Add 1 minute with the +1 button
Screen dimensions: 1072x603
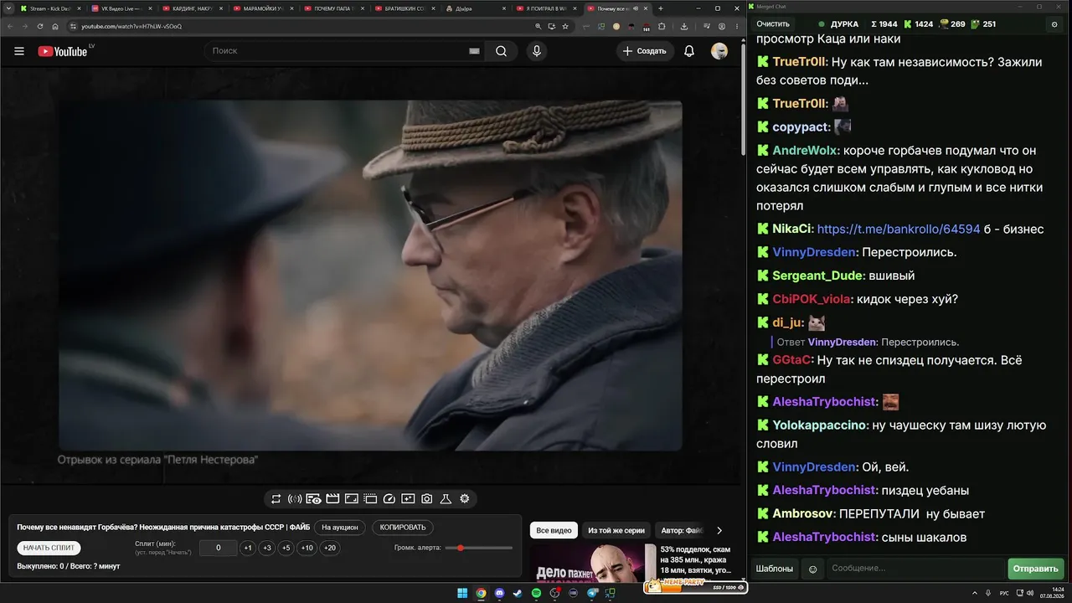pos(248,549)
